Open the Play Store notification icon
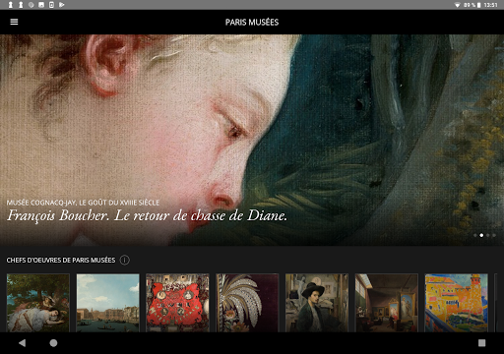504x354 pixels. 62,5
